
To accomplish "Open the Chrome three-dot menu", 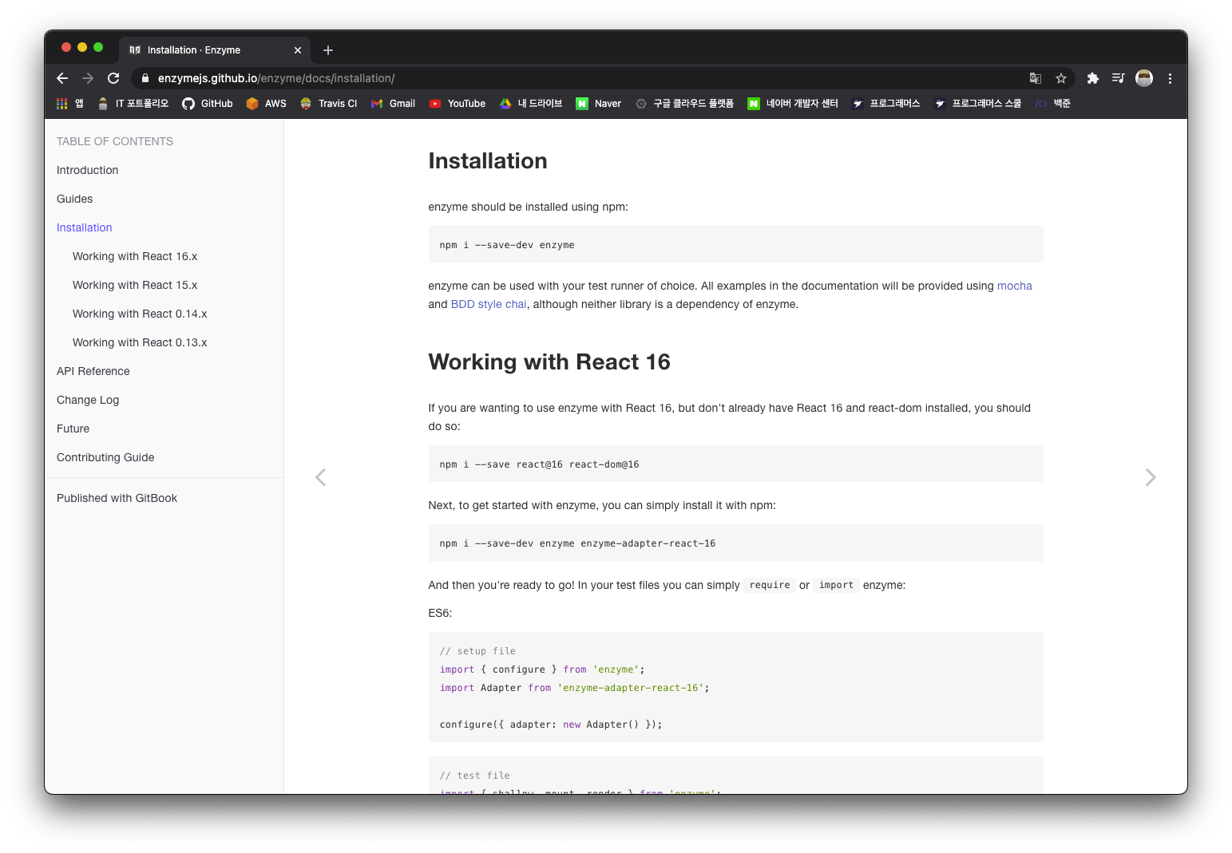I will pos(1170,78).
